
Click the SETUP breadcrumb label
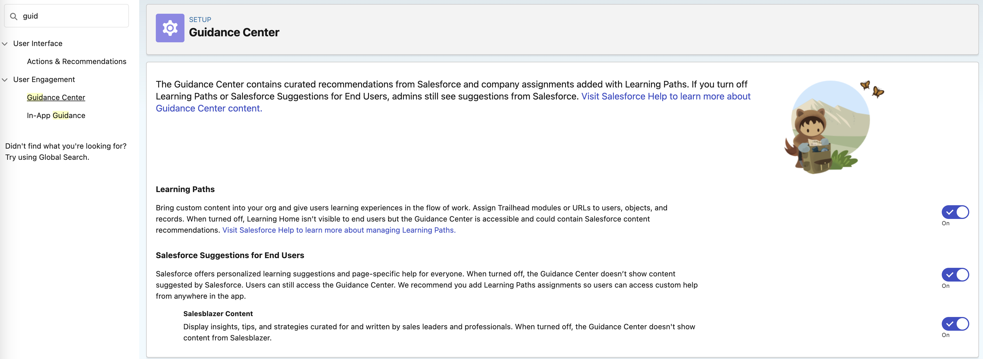(x=200, y=19)
